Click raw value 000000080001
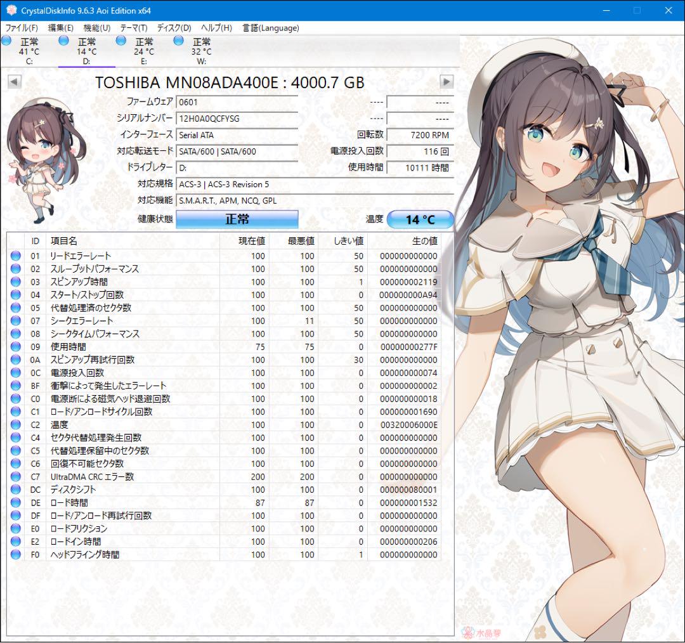This screenshot has width=685, height=643. point(409,490)
